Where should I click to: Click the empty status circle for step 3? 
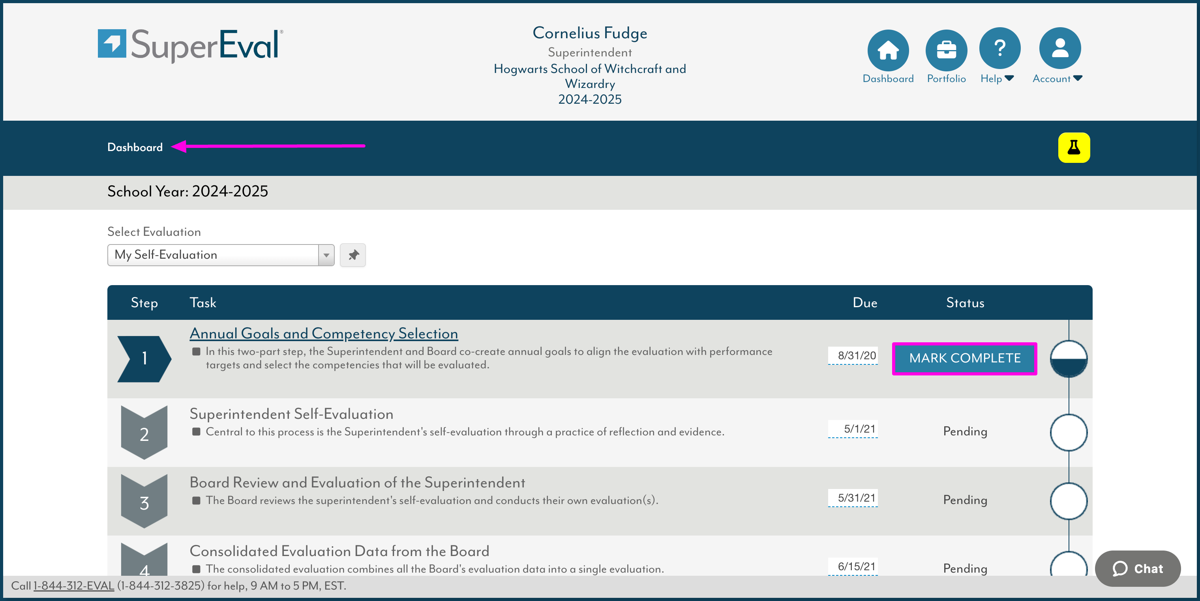coord(1069,501)
